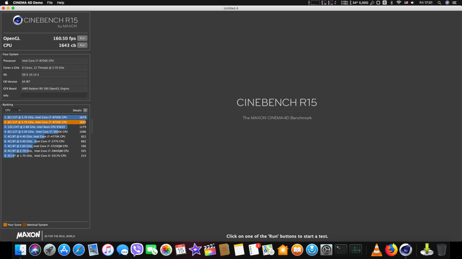Open Bluetooth status in menu bar
Image resolution: width=462 pixels, height=259 pixels.
[x=392, y=3]
